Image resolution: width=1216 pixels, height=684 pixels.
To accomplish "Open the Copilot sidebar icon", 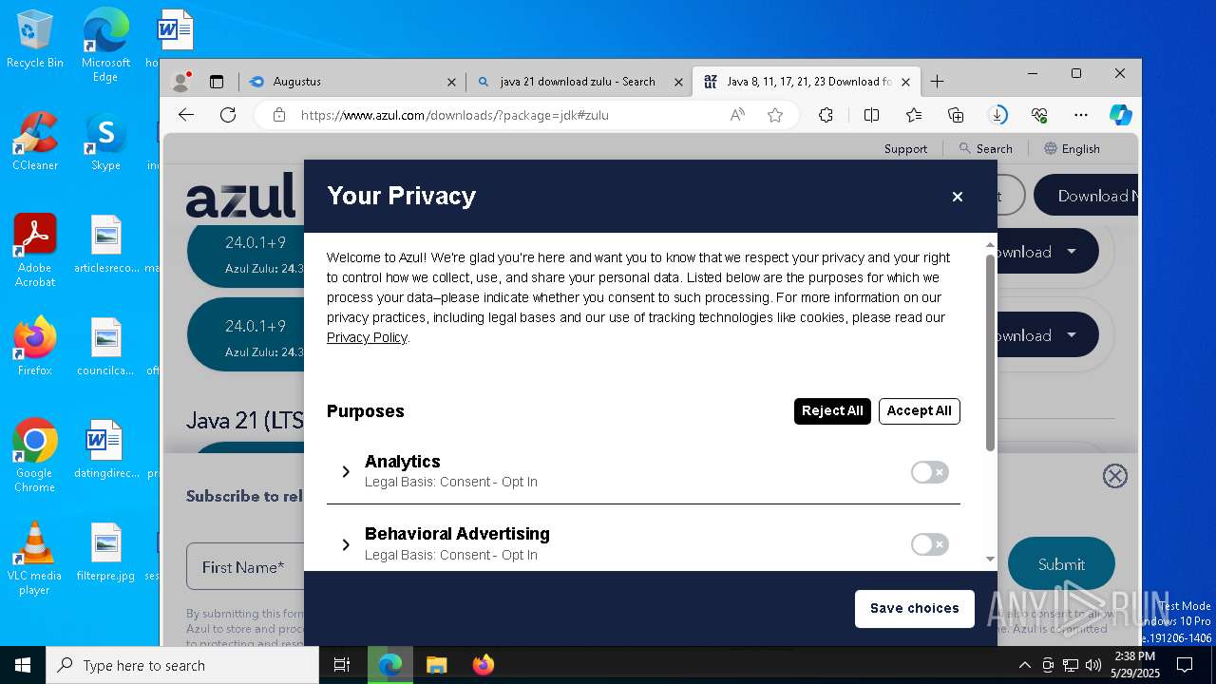I will pyautogui.click(x=1121, y=115).
